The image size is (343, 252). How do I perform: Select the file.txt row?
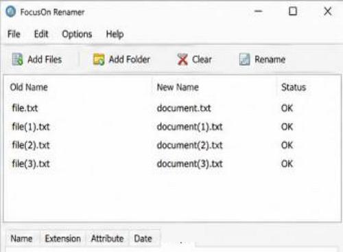(172, 108)
